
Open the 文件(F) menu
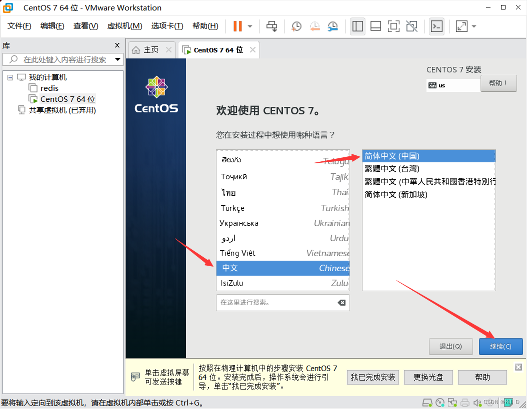pos(19,26)
